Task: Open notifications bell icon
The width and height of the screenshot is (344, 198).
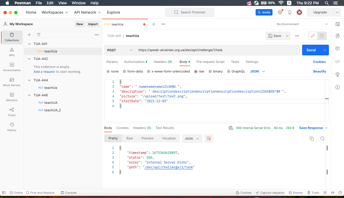Action: (290, 12)
